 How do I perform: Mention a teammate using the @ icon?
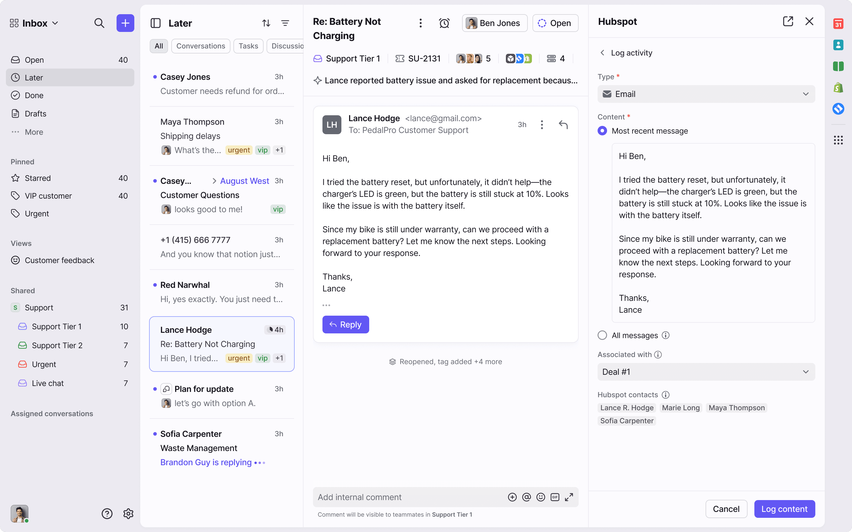point(526,497)
